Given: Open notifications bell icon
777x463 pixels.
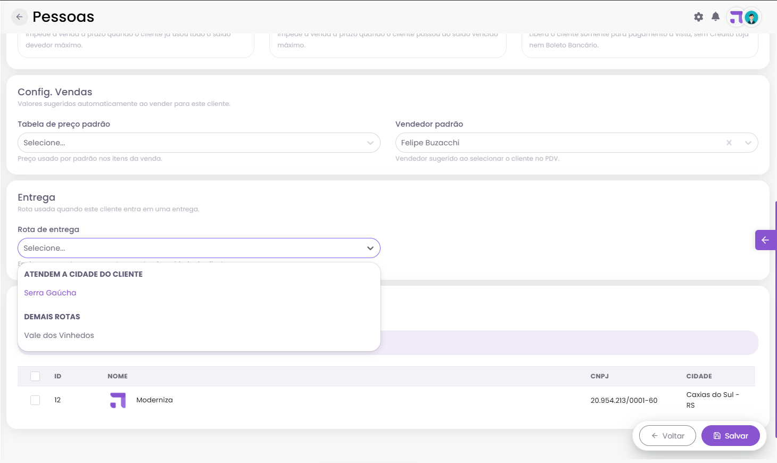Looking at the screenshot, I should pos(716,17).
